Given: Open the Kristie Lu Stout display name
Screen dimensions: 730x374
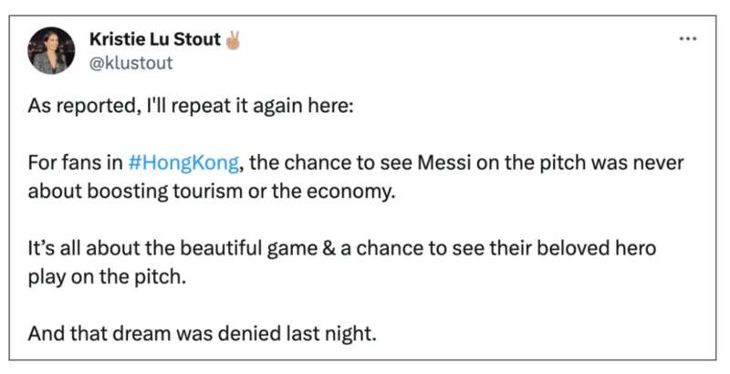Looking at the screenshot, I should (155, 39).
